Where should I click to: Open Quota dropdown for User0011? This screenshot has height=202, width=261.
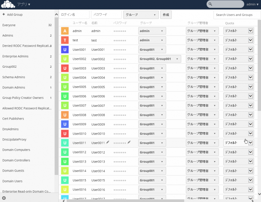[239, 143]
